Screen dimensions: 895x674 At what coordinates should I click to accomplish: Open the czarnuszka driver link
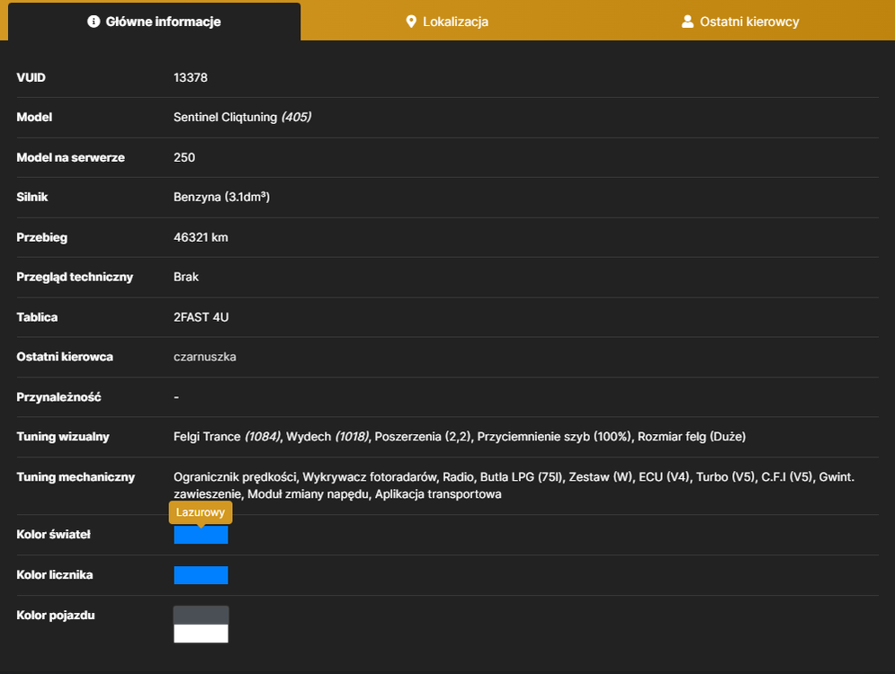205,357
